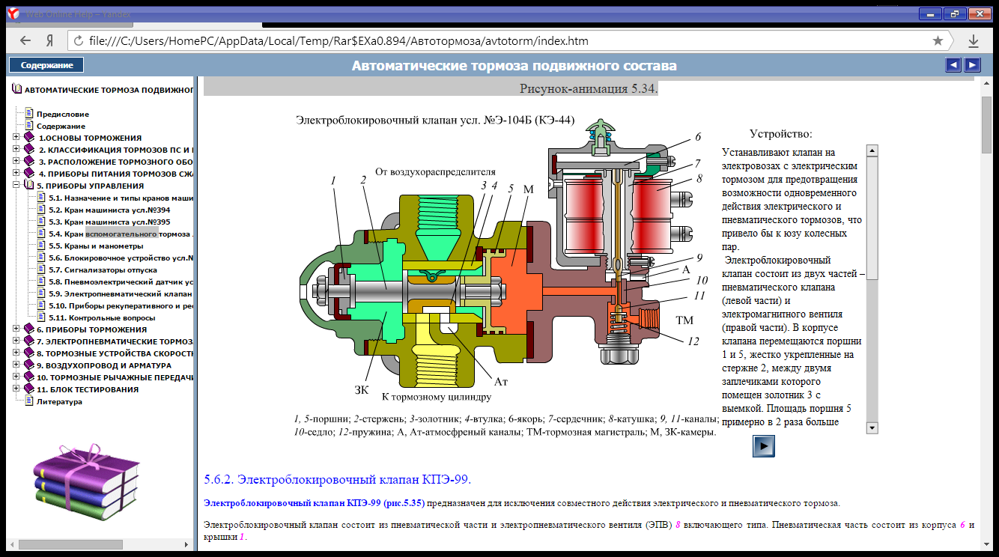Open 5.8. Пневмоэлектрический датчик
This screenshot has width=999, height=557.
coord(121,281)
